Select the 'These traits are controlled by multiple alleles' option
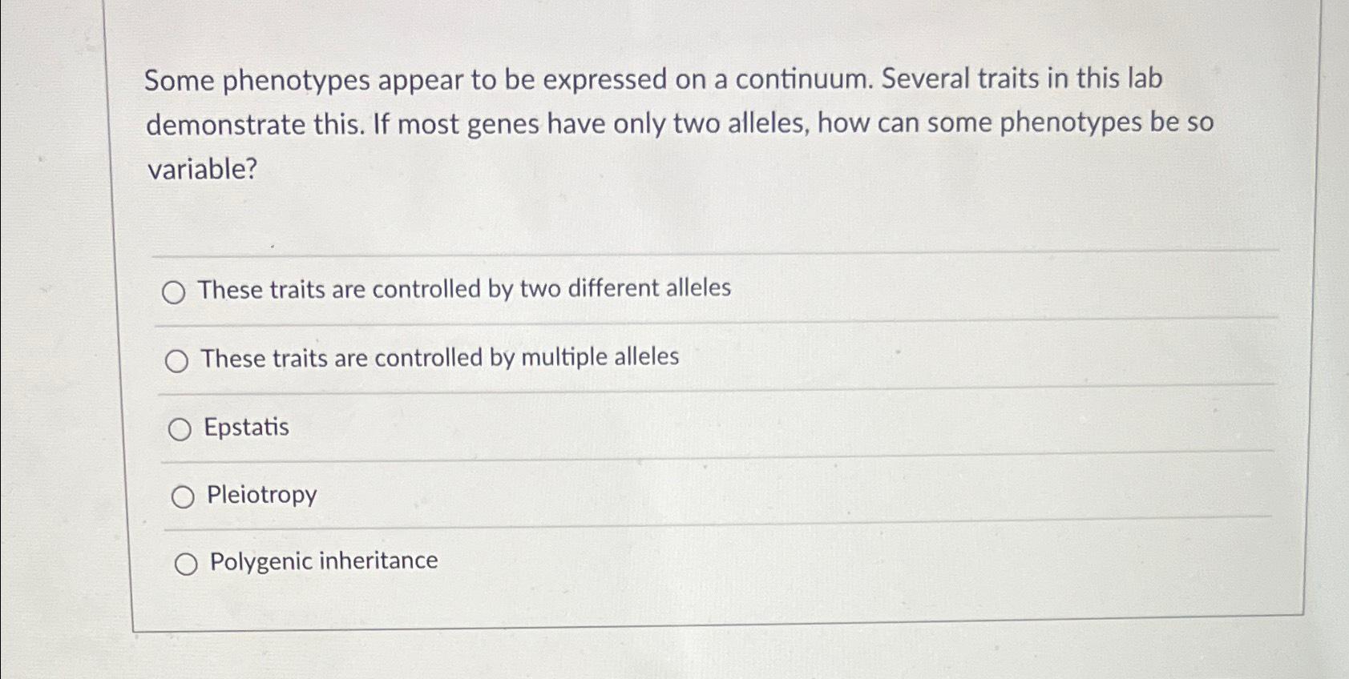This screenshot has height=679, width=1349. pos(176,360)
